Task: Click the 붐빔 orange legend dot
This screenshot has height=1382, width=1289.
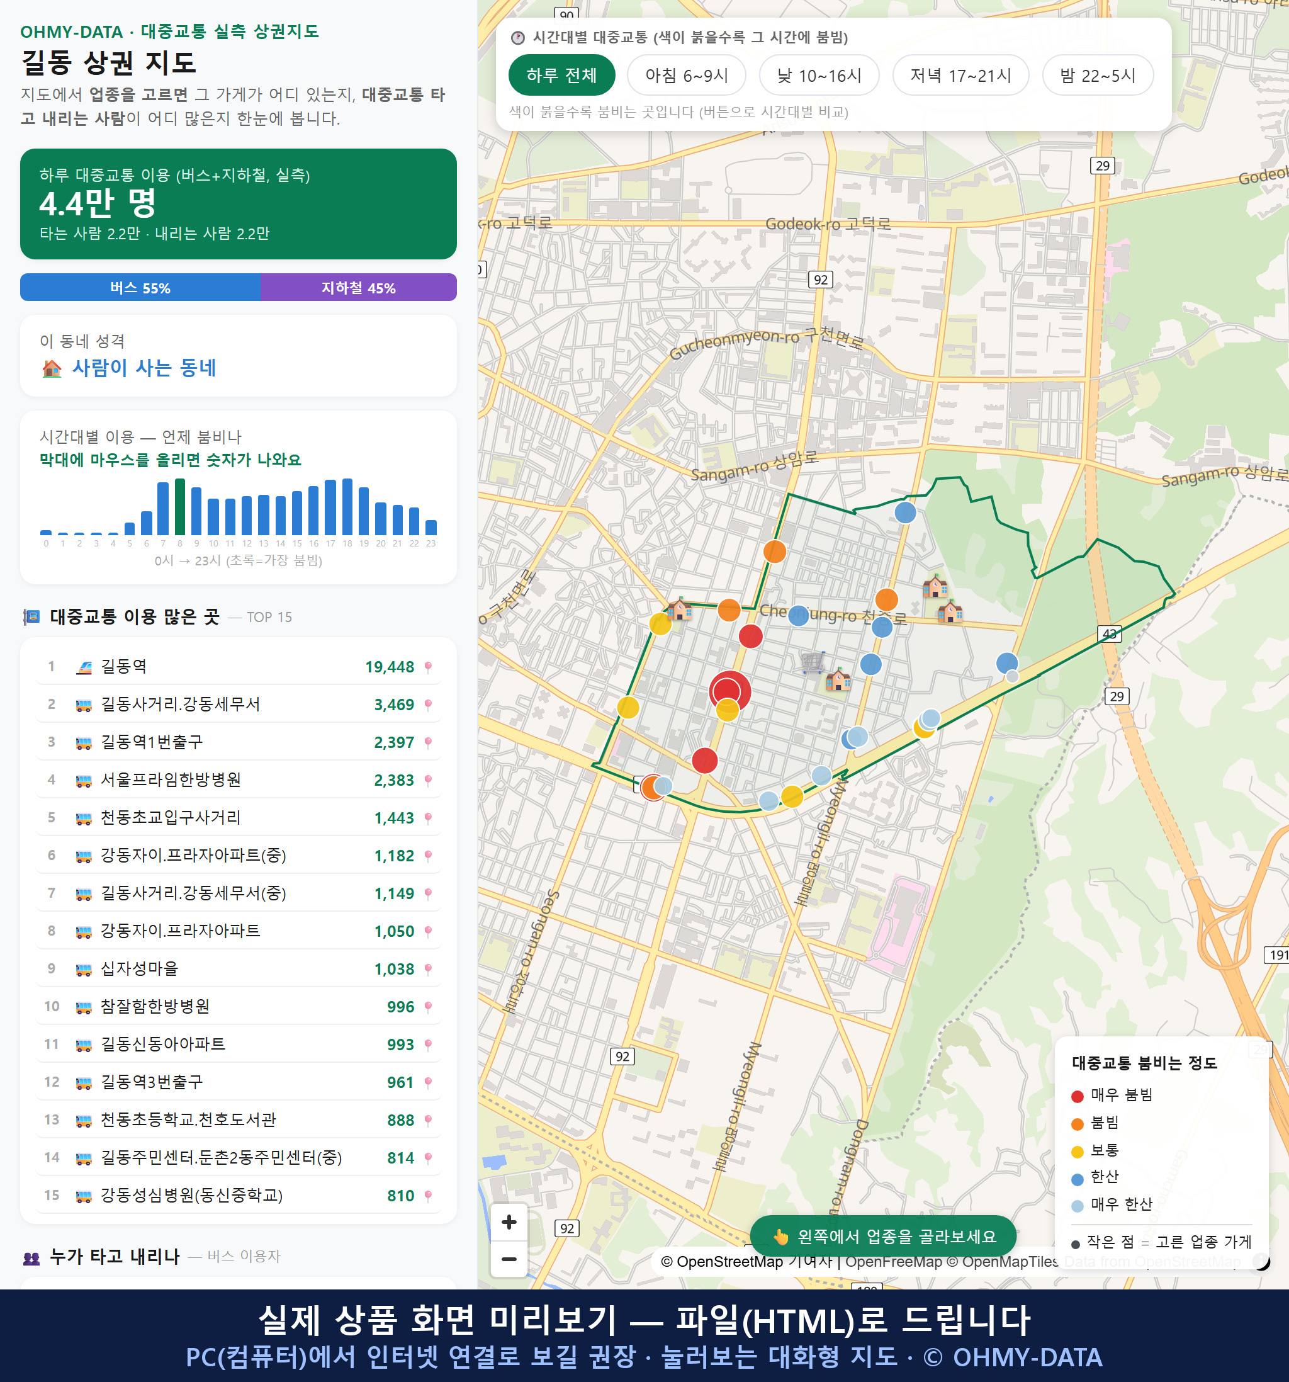Action: tap(1078, 1124)
